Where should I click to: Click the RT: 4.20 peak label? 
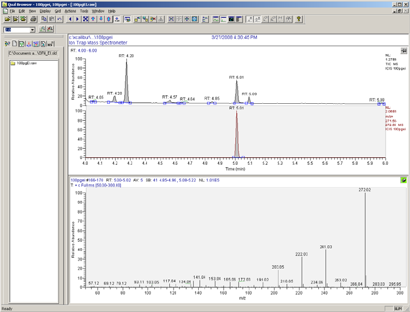(x=114, y=94)
